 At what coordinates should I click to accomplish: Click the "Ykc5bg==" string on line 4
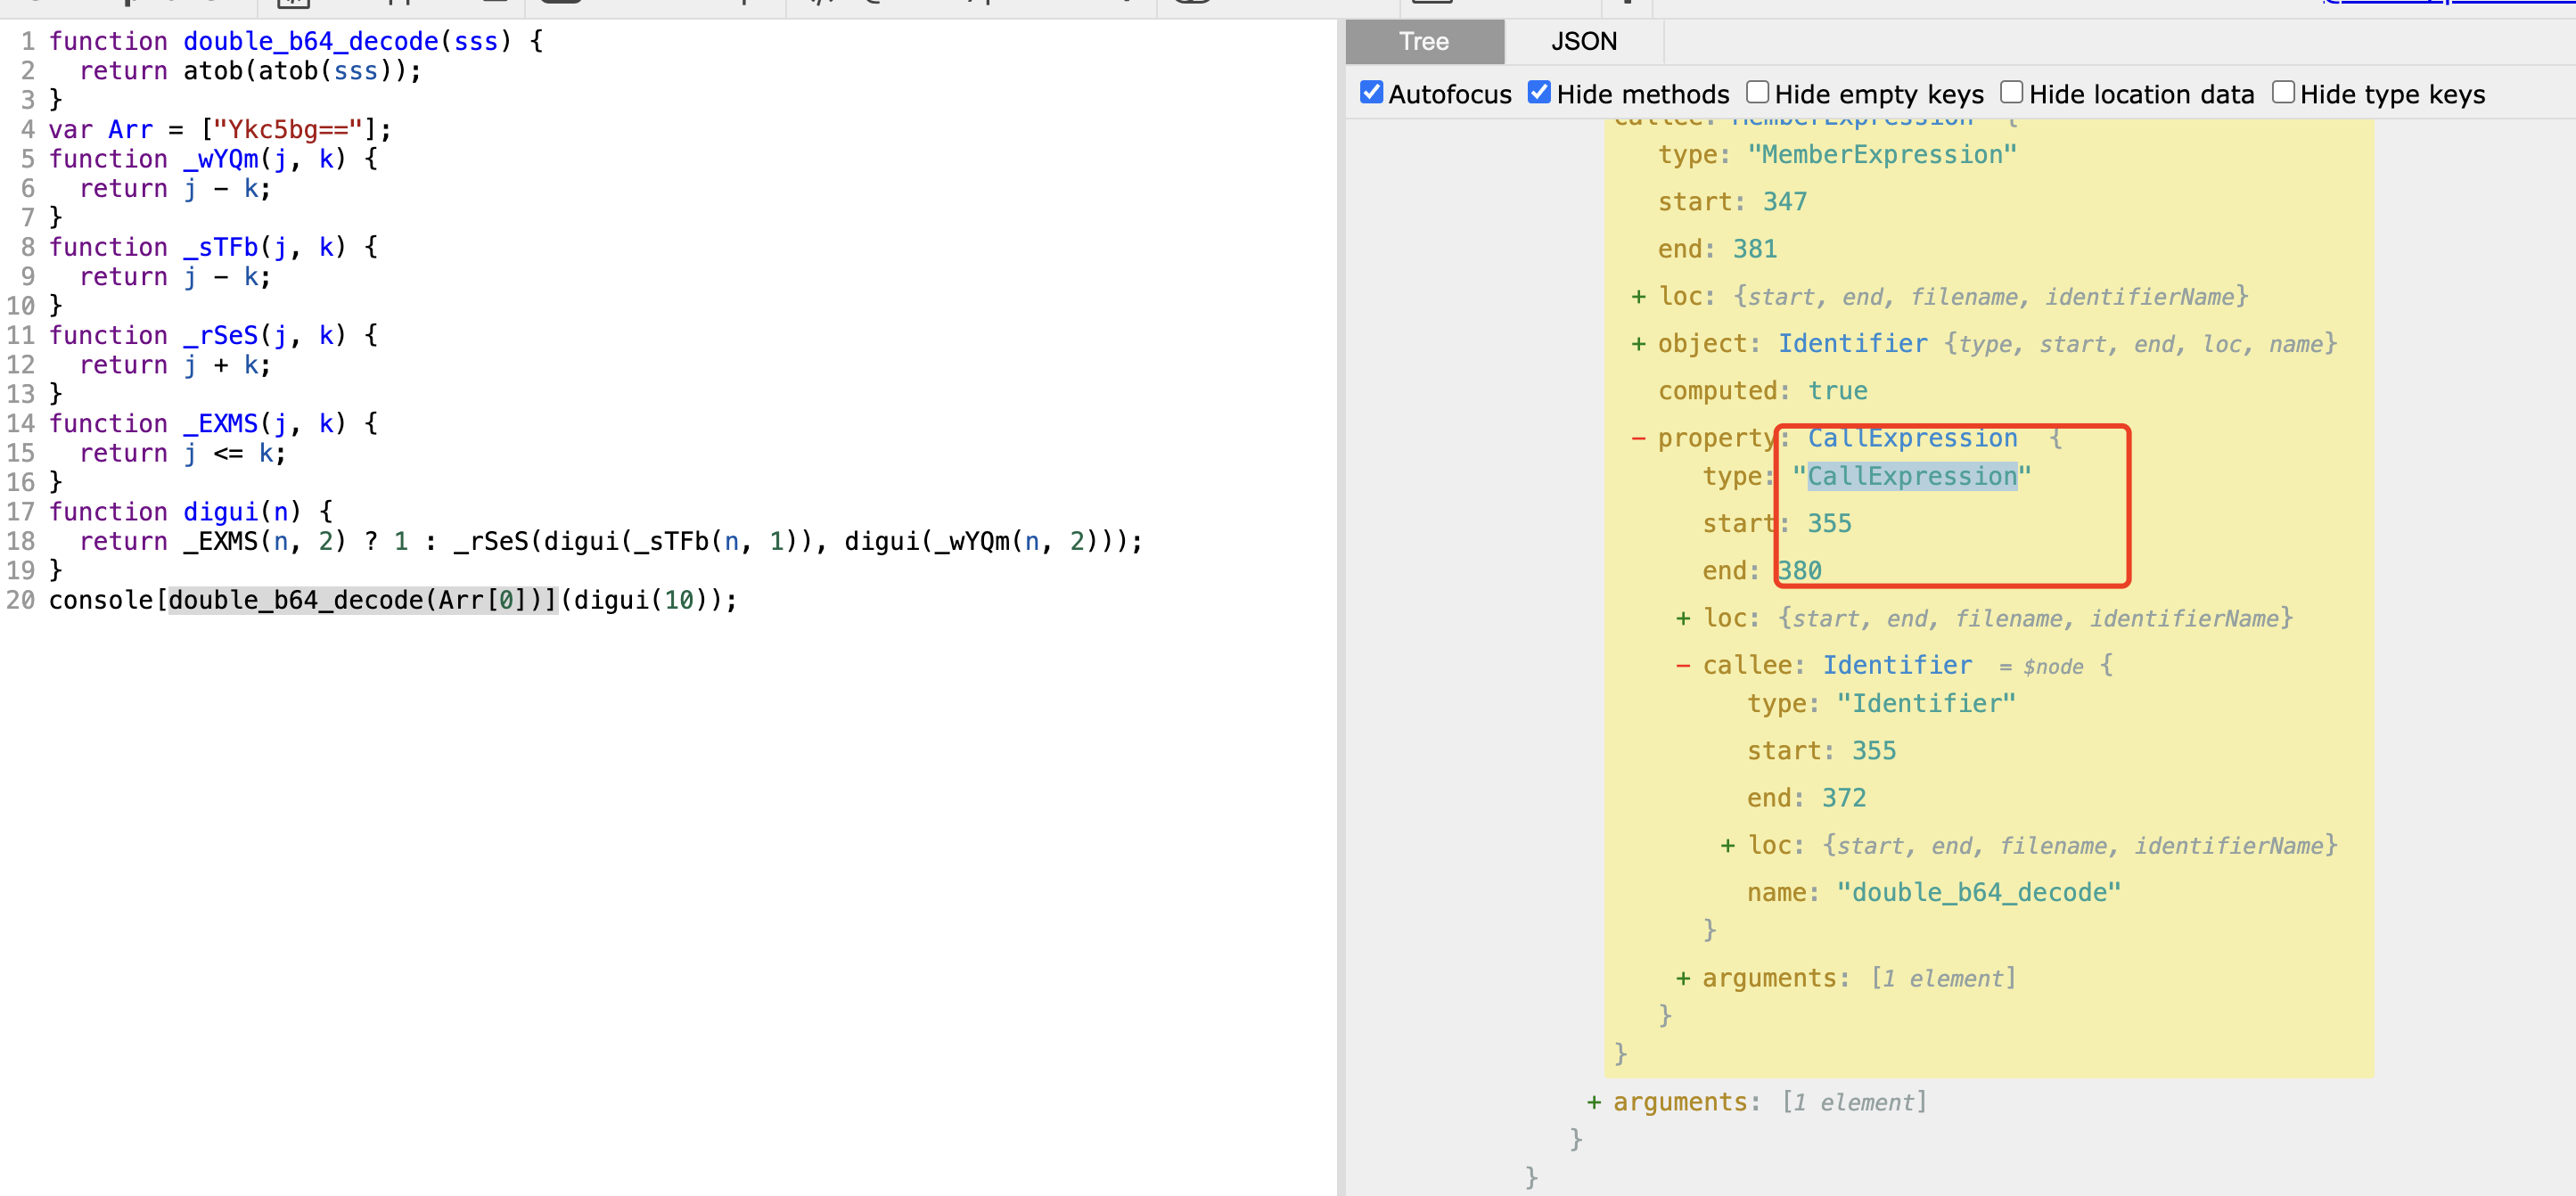coord(287,130)
